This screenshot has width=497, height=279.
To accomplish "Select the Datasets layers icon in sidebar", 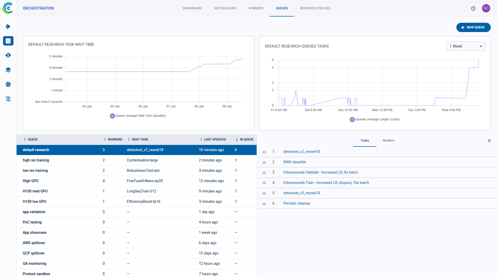I will (8, 70).
